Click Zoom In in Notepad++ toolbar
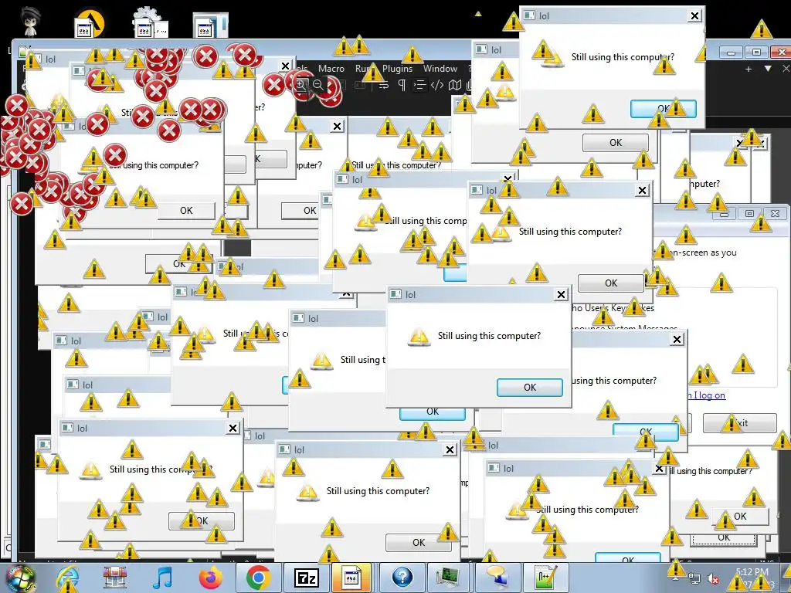Image resolution: width=791 pixels, height=593 pixels. pos(300,85)
